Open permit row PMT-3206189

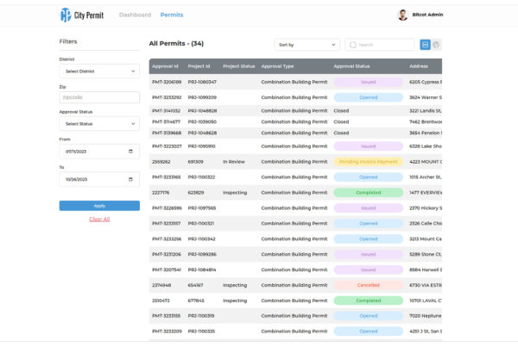point(167,82)
